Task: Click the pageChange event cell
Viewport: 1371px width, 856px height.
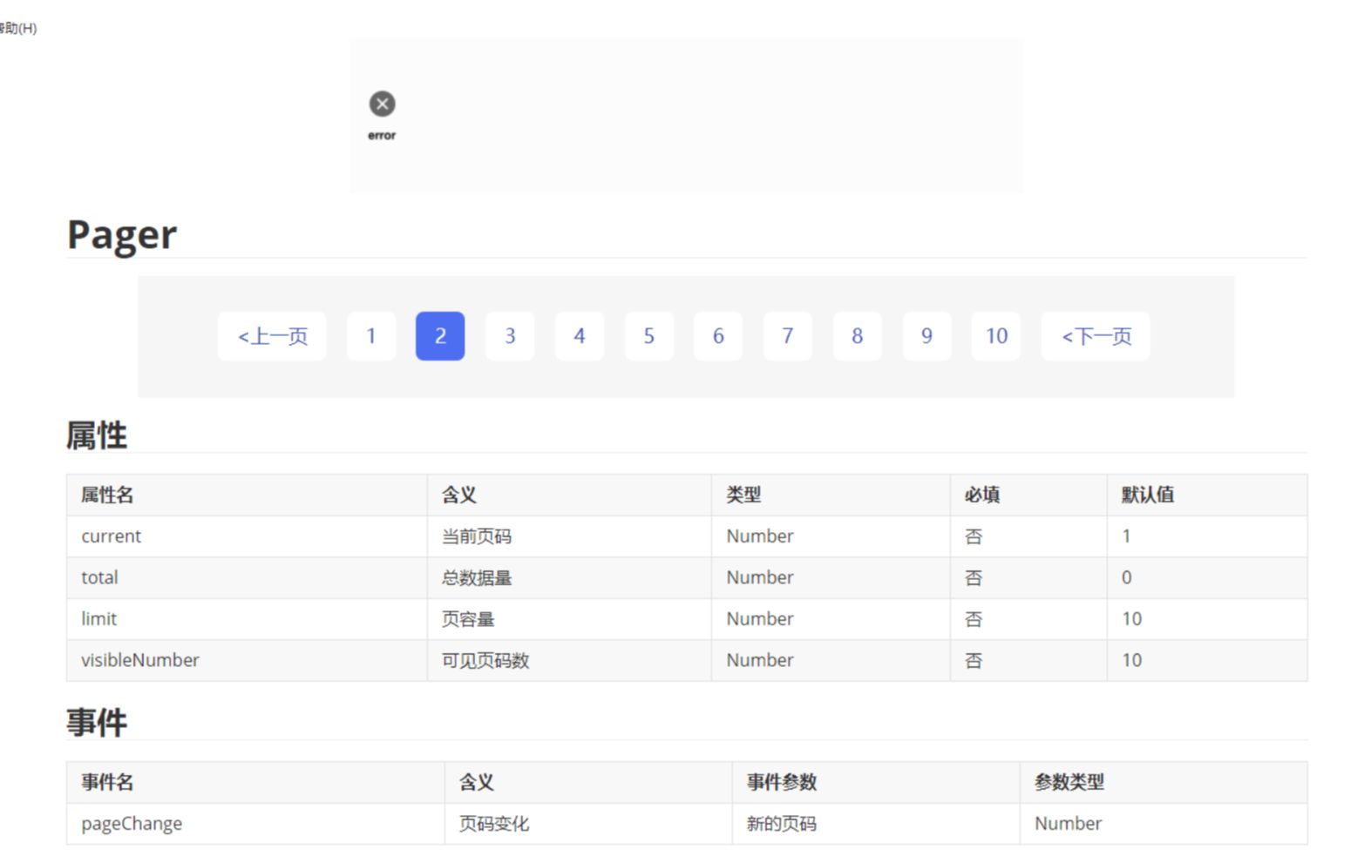Action: [x=255, y=824]
